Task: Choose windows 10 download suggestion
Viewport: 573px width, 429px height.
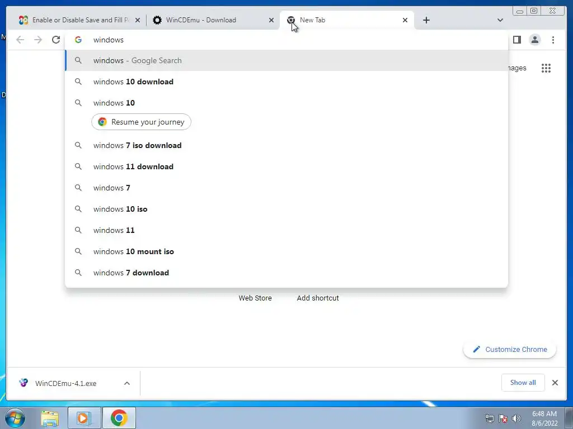Action: coord(286,82)
